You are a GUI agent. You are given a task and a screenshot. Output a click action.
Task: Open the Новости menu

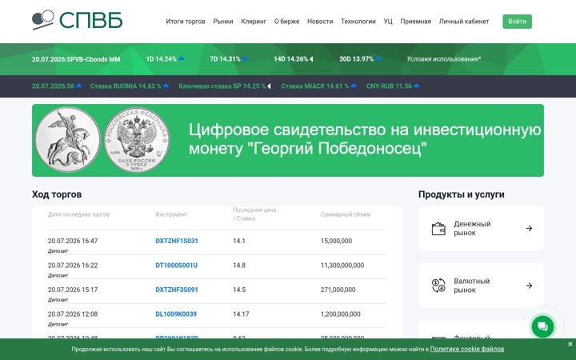tap(320, 22)
